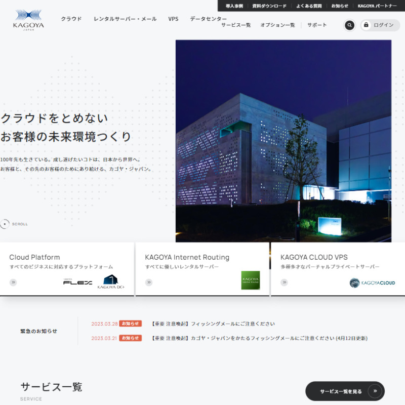Click the お知らせ tag on 2023.03.21 row
This screenshot has height=405, width=405.
tap(131, 338)
